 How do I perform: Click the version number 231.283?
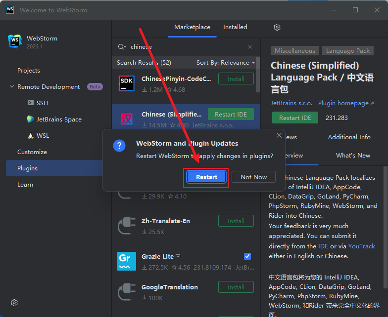pyautogui.click(x=337, y=118)
